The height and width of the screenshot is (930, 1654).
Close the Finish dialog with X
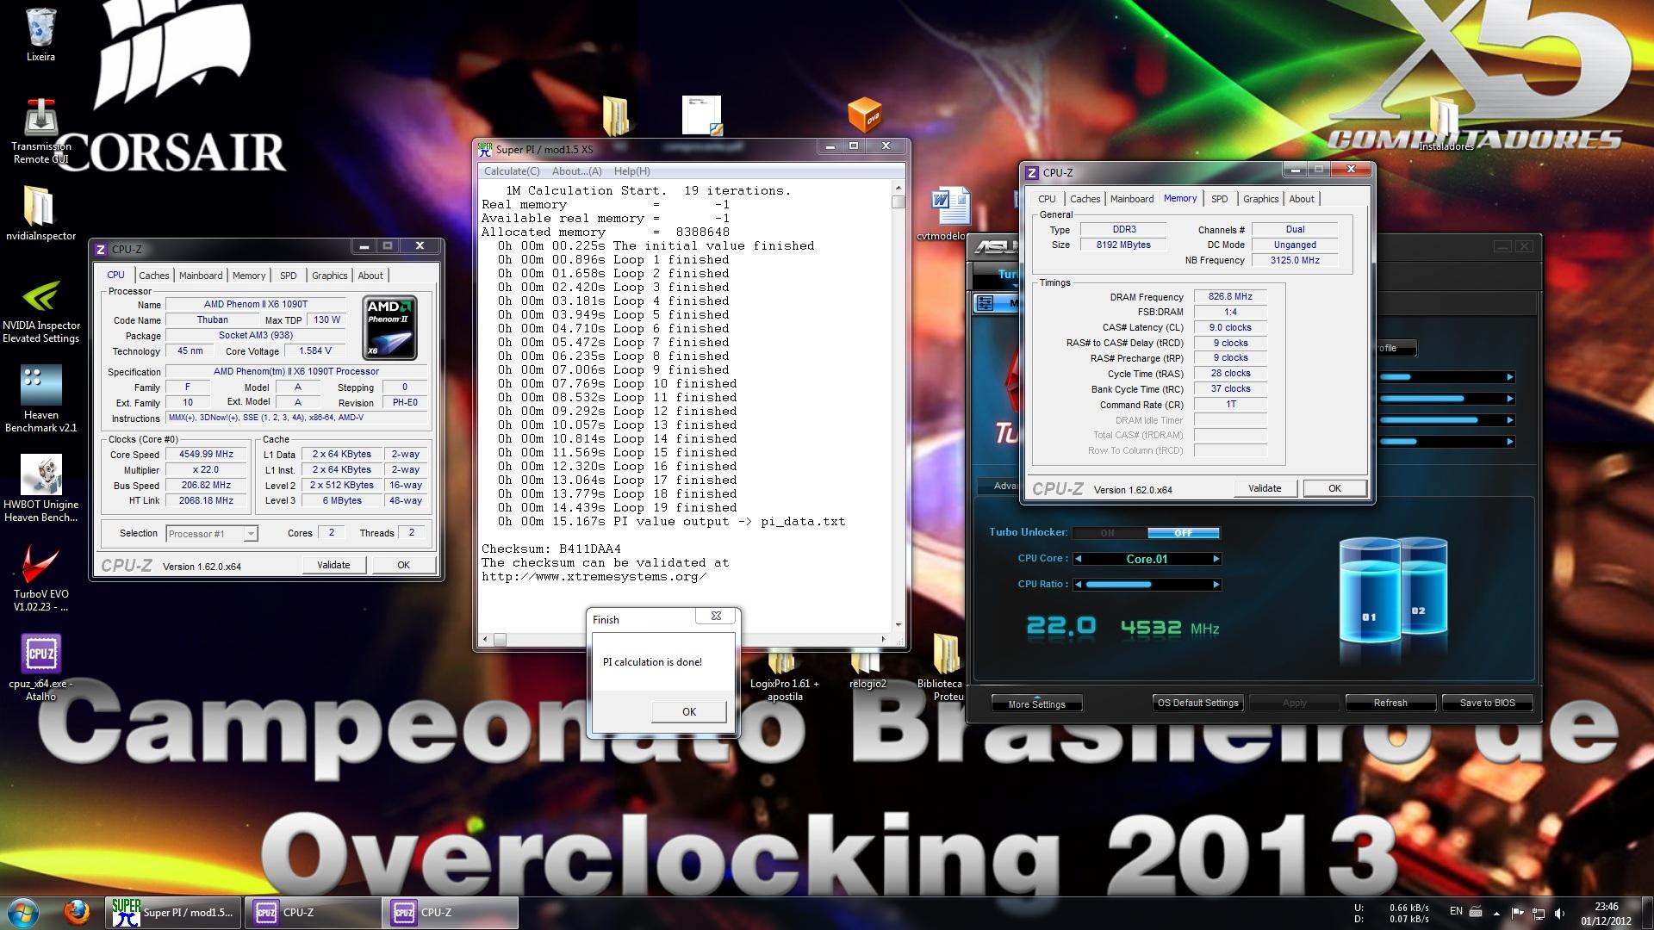pyautogui.click(x=716, y=616)
